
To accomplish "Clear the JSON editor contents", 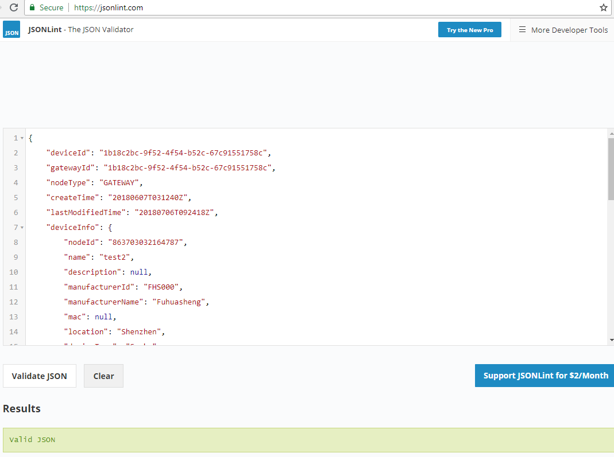I will [x=103, y=376].
